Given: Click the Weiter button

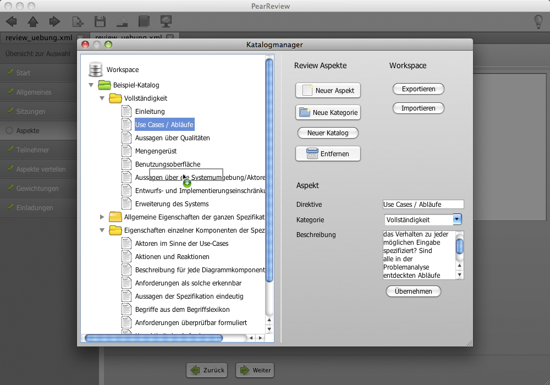Looking at the screenshot, I should pyautogui.click(x=255, y=370).
